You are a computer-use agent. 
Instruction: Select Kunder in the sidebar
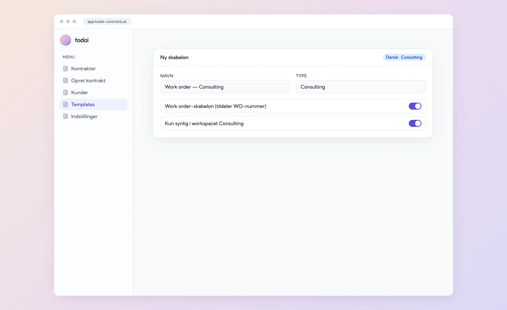(x=93, y=92)
